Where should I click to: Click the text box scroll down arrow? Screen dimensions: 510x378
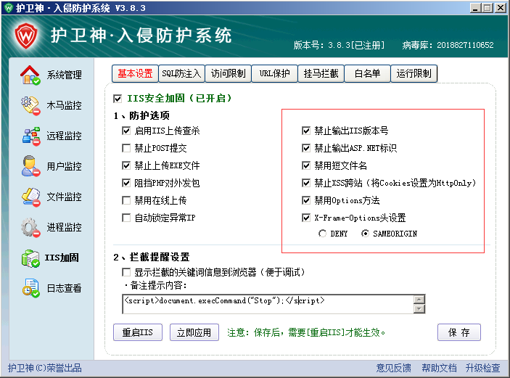[x=419, y=308]
